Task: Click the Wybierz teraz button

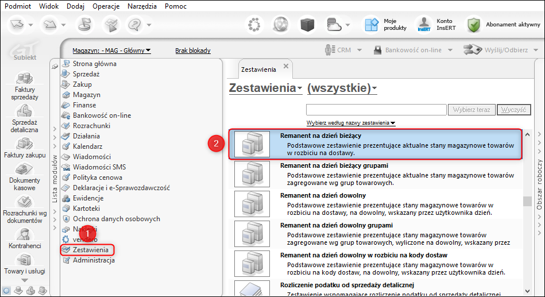Action: 471,110
